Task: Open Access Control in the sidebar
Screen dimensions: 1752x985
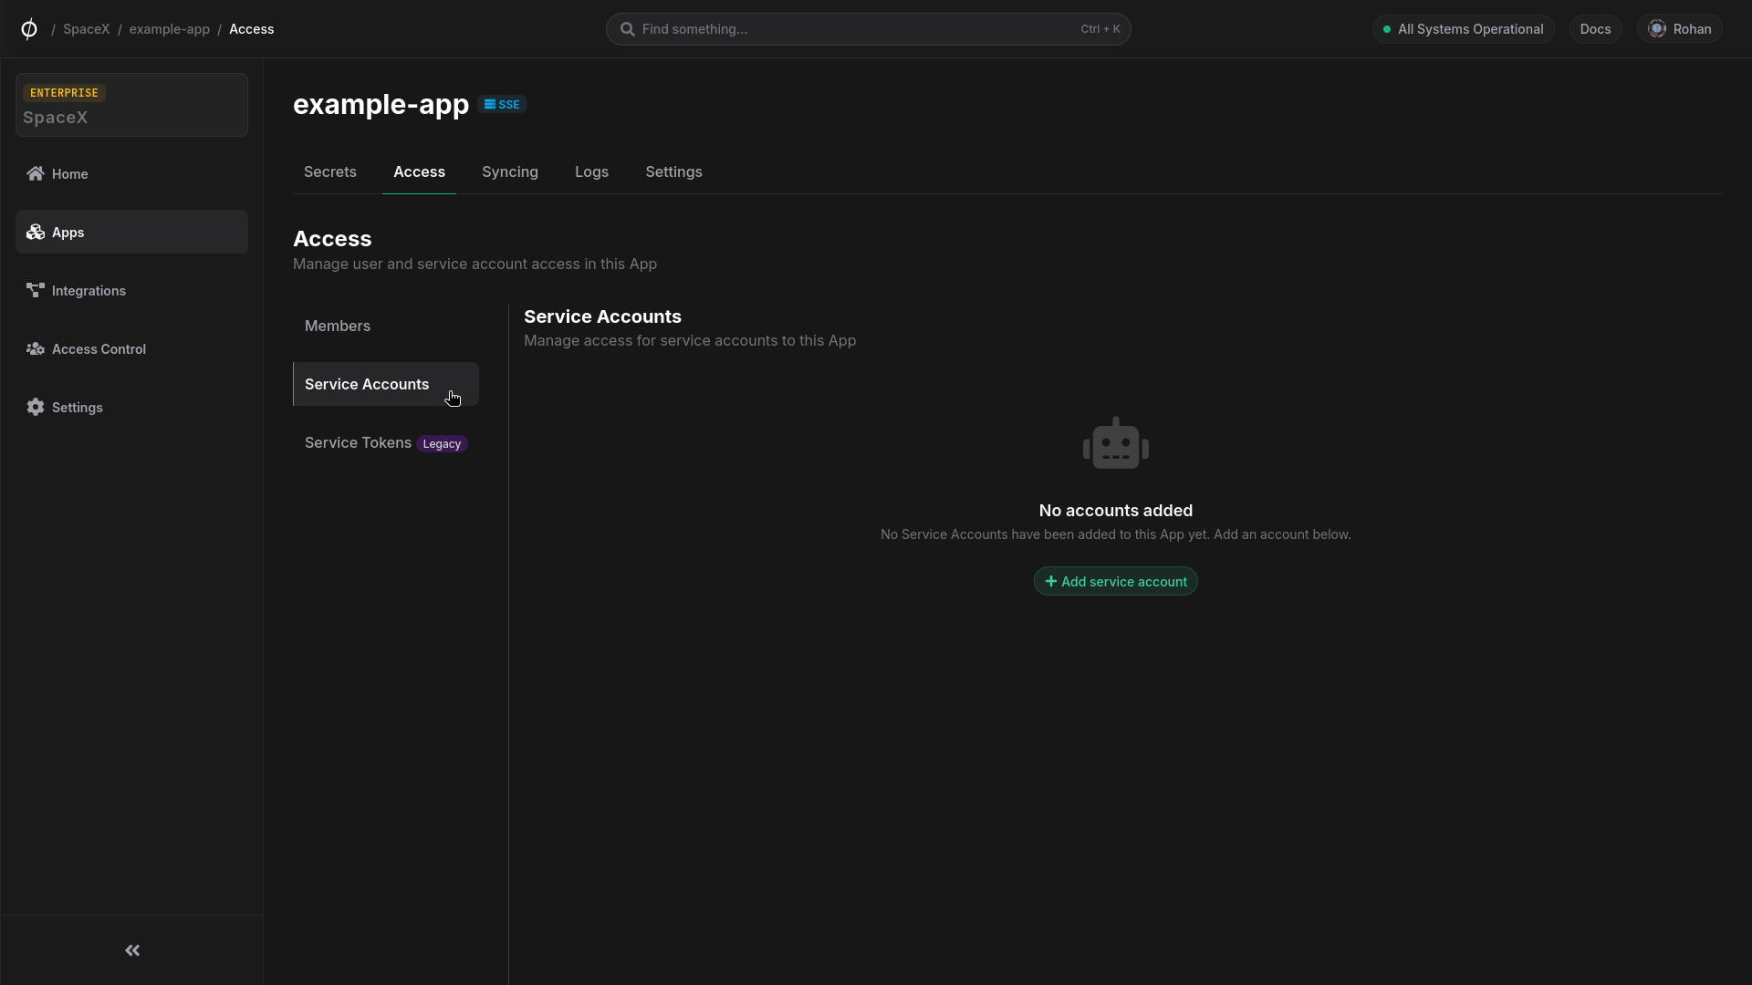Action: click(98, 348)
